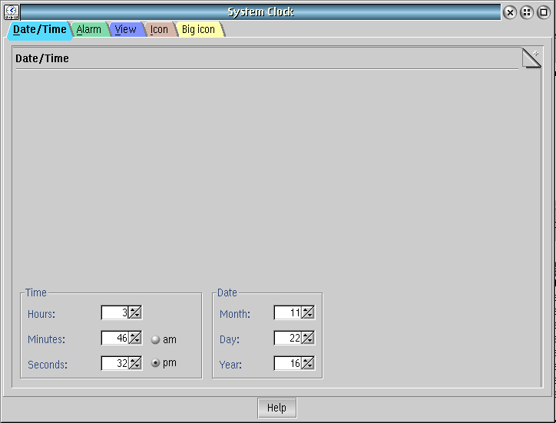556x423 pixels.
Task: Click the 'Month:' label
Action: pyautogui.click(x=235, y=314)
